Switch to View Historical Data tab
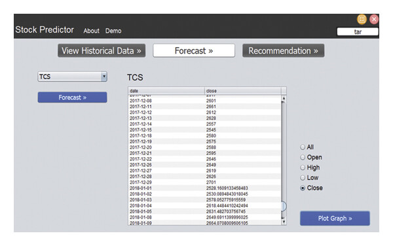The image size is (393, 246). click(102, 50)
